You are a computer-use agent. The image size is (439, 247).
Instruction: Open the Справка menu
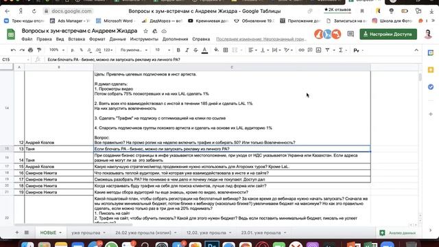[x=201, y=39]
